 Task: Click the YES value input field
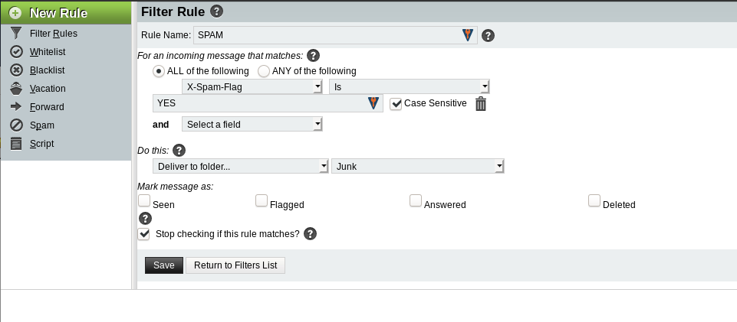pos(259,103)
